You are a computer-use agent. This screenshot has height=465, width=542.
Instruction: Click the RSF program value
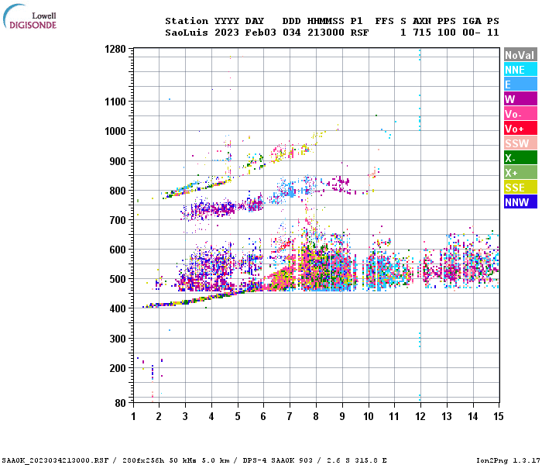click(359, 33)
